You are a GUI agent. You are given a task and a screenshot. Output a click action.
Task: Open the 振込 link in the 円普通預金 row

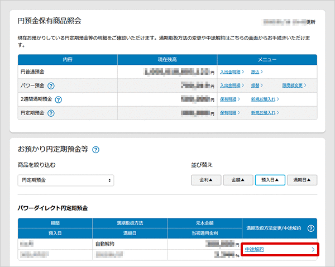coord(257,72)
